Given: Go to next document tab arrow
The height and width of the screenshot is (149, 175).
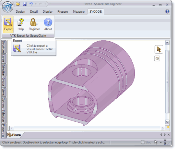Looking at the screenshot, I should (x=165, y=135).
